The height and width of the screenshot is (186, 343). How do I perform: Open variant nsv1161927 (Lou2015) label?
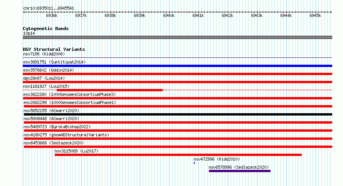coord(46,86)
